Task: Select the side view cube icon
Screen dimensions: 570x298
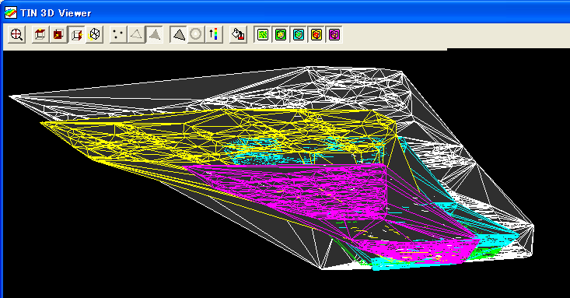Action: 77,34
